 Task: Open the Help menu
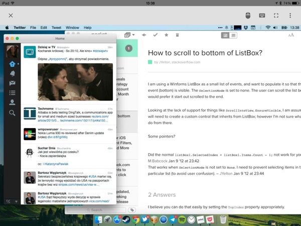click(87, 28)
